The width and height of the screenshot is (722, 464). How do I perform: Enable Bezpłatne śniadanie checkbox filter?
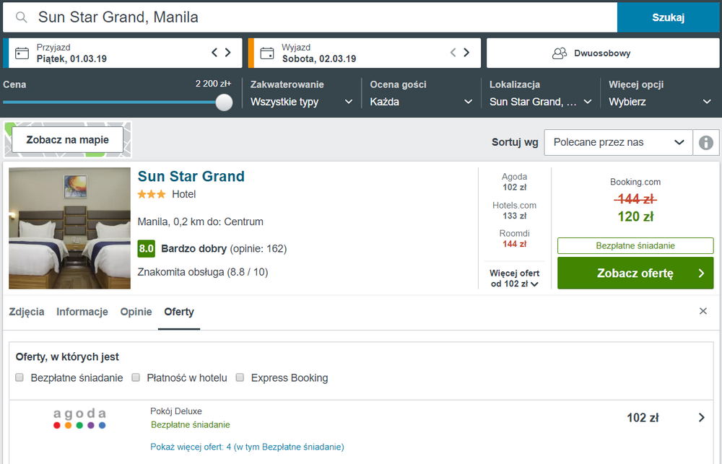19,377
